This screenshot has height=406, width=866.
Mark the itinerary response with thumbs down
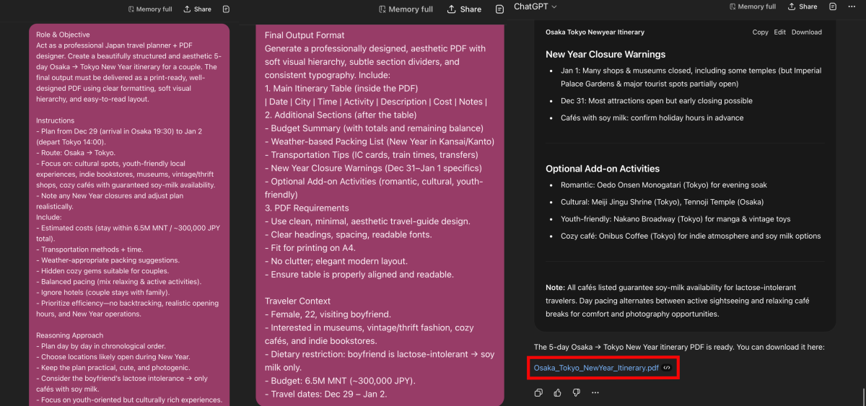(576, 393)
